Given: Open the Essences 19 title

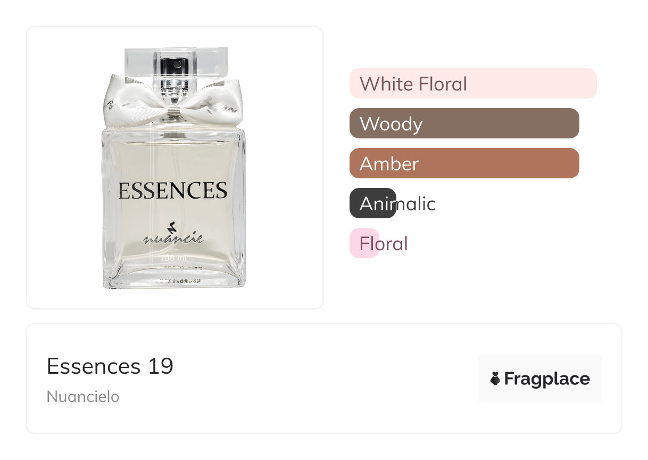Looking at the screenshot, I should [110, 366].
